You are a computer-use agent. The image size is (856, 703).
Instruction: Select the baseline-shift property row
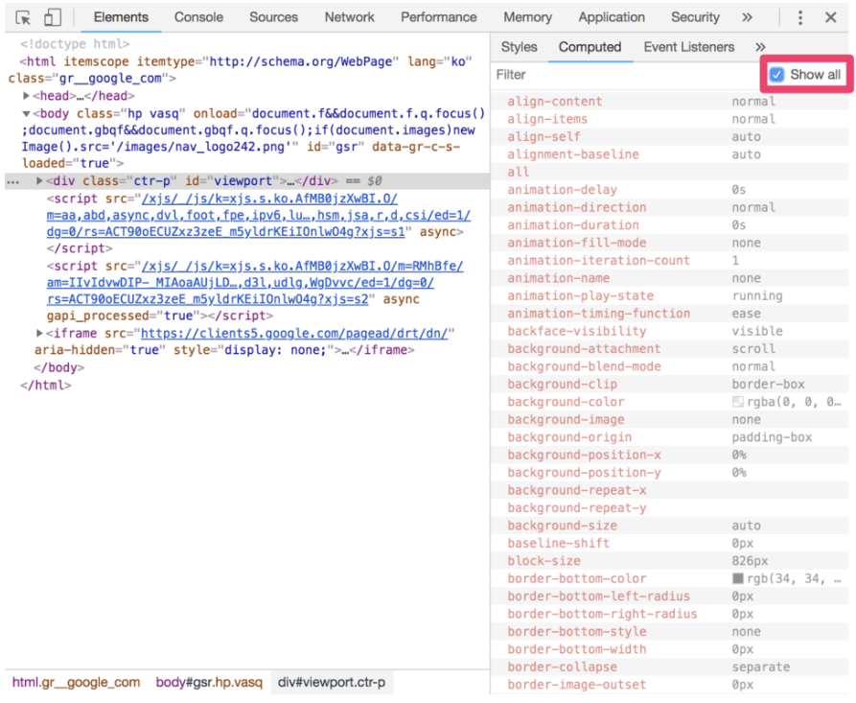click(x=669, y=544)
